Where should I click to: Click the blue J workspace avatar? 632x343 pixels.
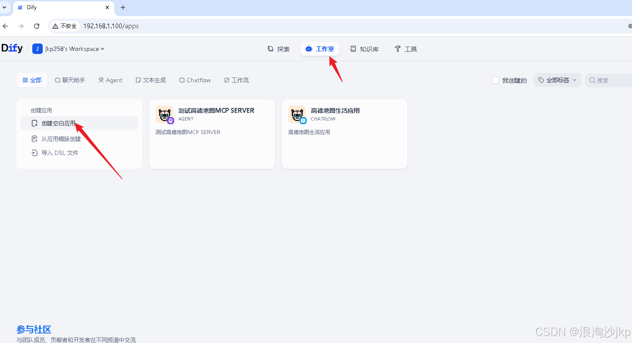pos(38,49)
